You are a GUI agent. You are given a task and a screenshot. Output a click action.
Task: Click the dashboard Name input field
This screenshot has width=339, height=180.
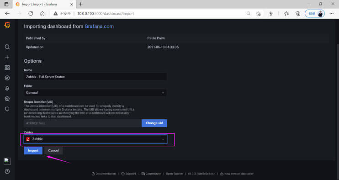click(x=95, y=77)
